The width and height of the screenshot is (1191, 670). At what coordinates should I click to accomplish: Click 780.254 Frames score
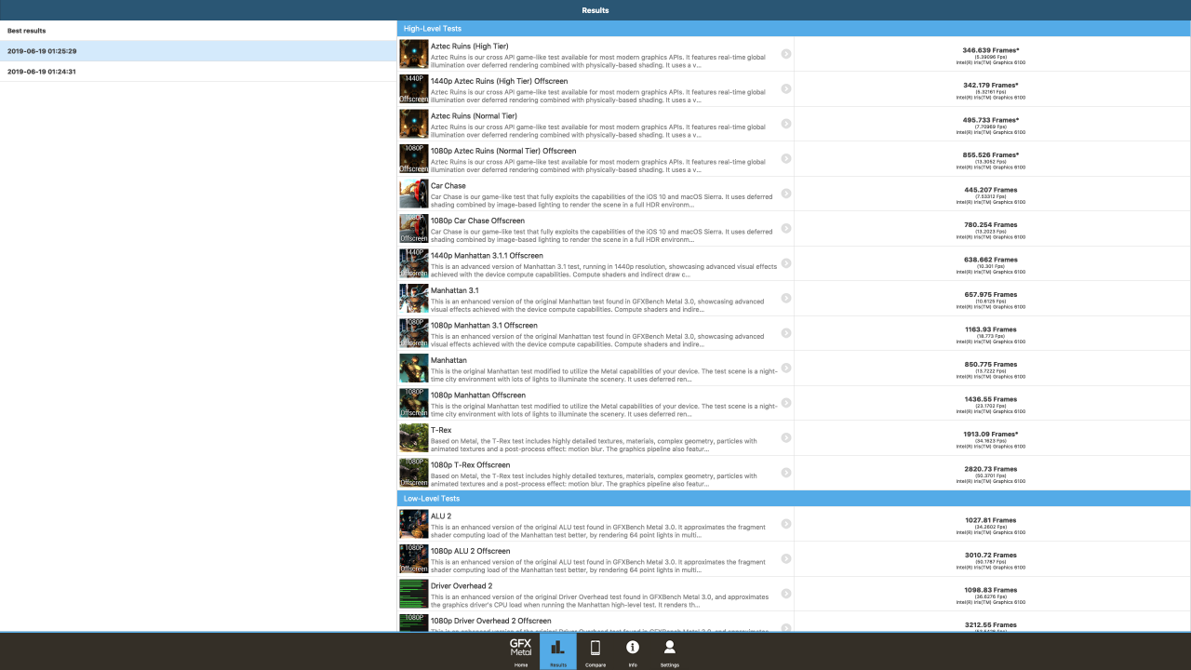(x=990, y=224)
